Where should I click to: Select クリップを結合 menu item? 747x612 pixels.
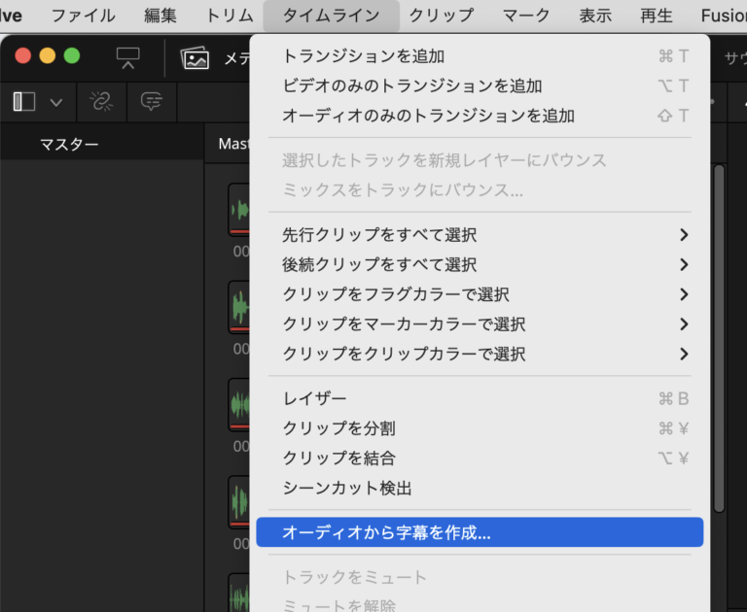480,458
